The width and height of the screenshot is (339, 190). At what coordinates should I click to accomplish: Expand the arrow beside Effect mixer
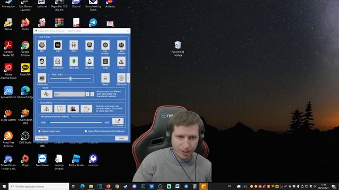click(x=128, y=78)
